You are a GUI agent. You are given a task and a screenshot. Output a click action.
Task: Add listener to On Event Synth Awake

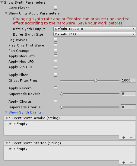[x=124, y=138]
